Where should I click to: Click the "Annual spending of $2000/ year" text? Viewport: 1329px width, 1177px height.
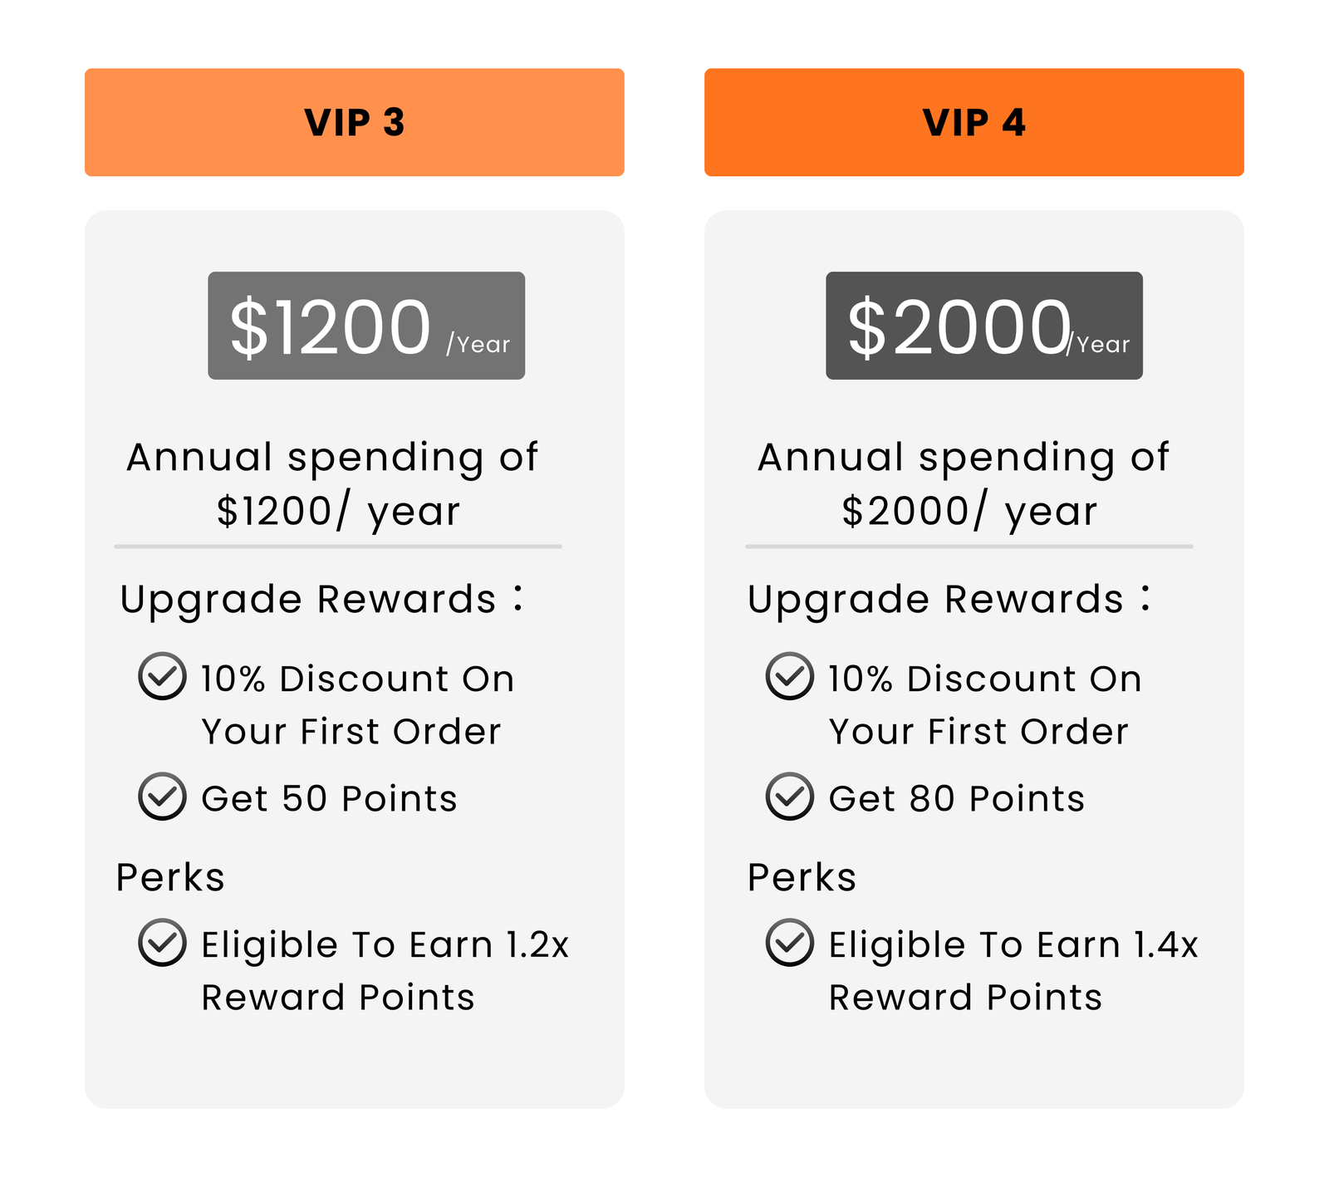click(x=964, y=484)
